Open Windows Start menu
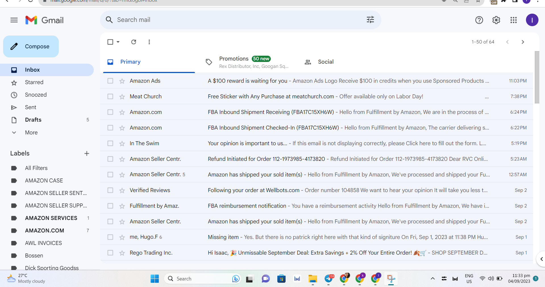Screen dimensions: 545x287 click(155, 279)
